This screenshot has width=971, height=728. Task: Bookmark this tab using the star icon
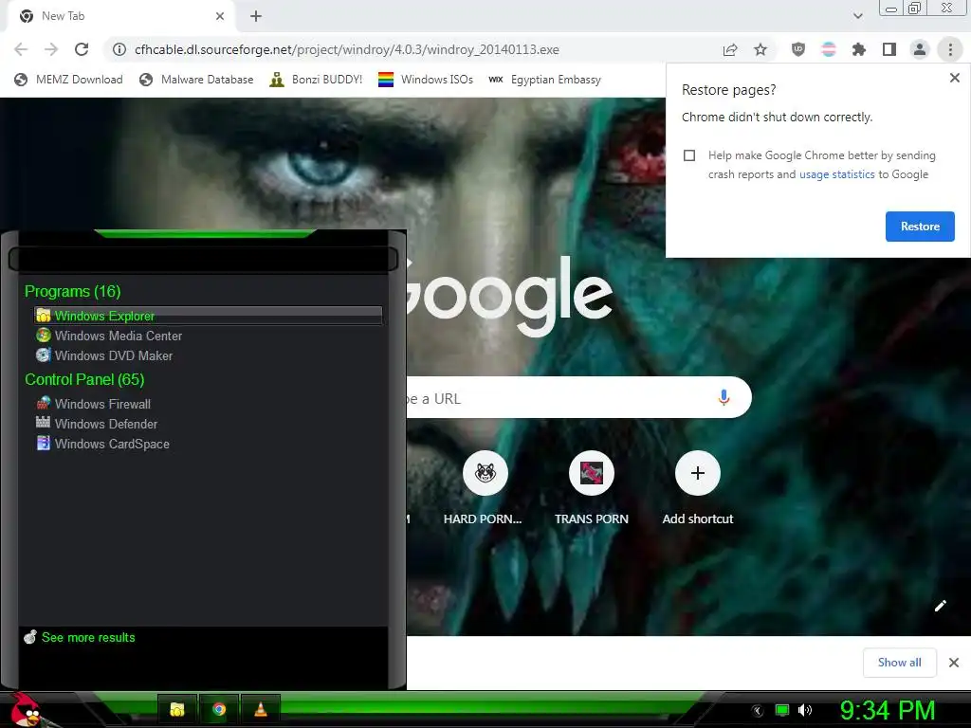coord(760,49)
